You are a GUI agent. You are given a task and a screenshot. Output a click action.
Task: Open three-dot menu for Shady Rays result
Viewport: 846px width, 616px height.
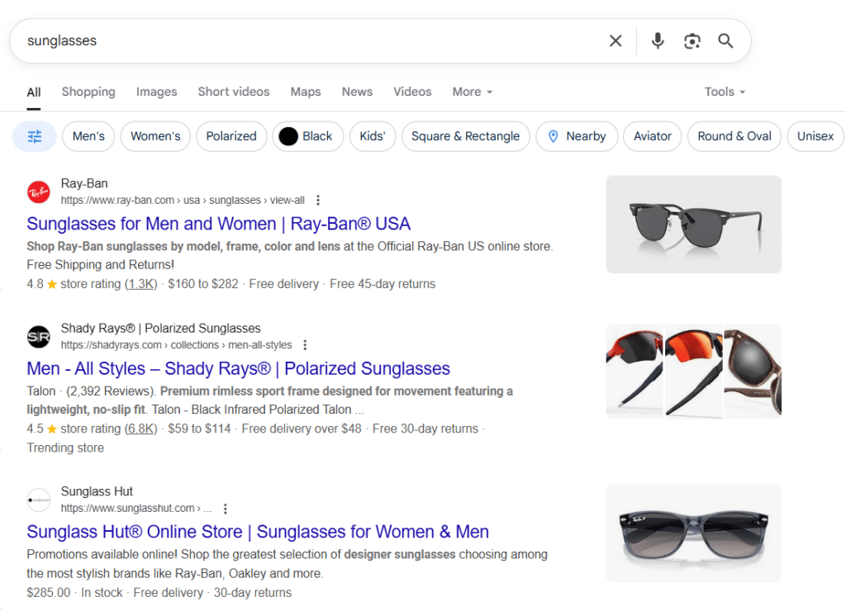tap(305, 344)
